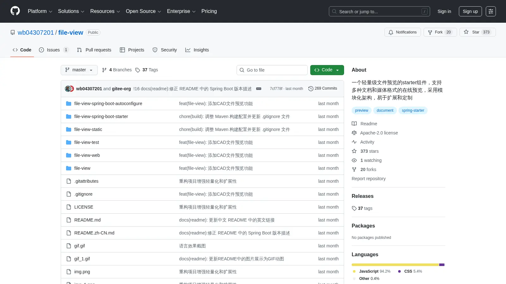Screen dimensions: 506x284
Task: Open the master branch selector
Action: [x=79, y=70]
